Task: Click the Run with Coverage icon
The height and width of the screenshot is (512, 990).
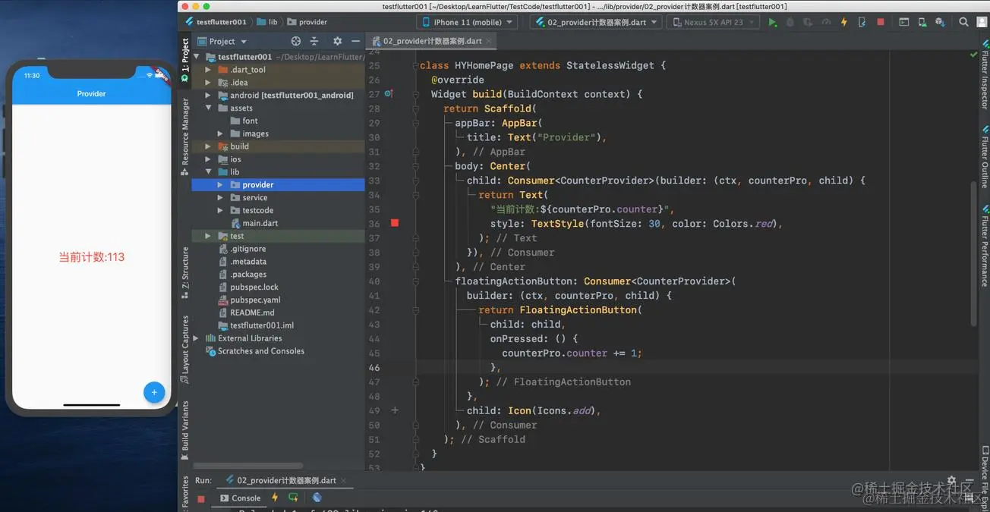Action: (x=808, y=22)
